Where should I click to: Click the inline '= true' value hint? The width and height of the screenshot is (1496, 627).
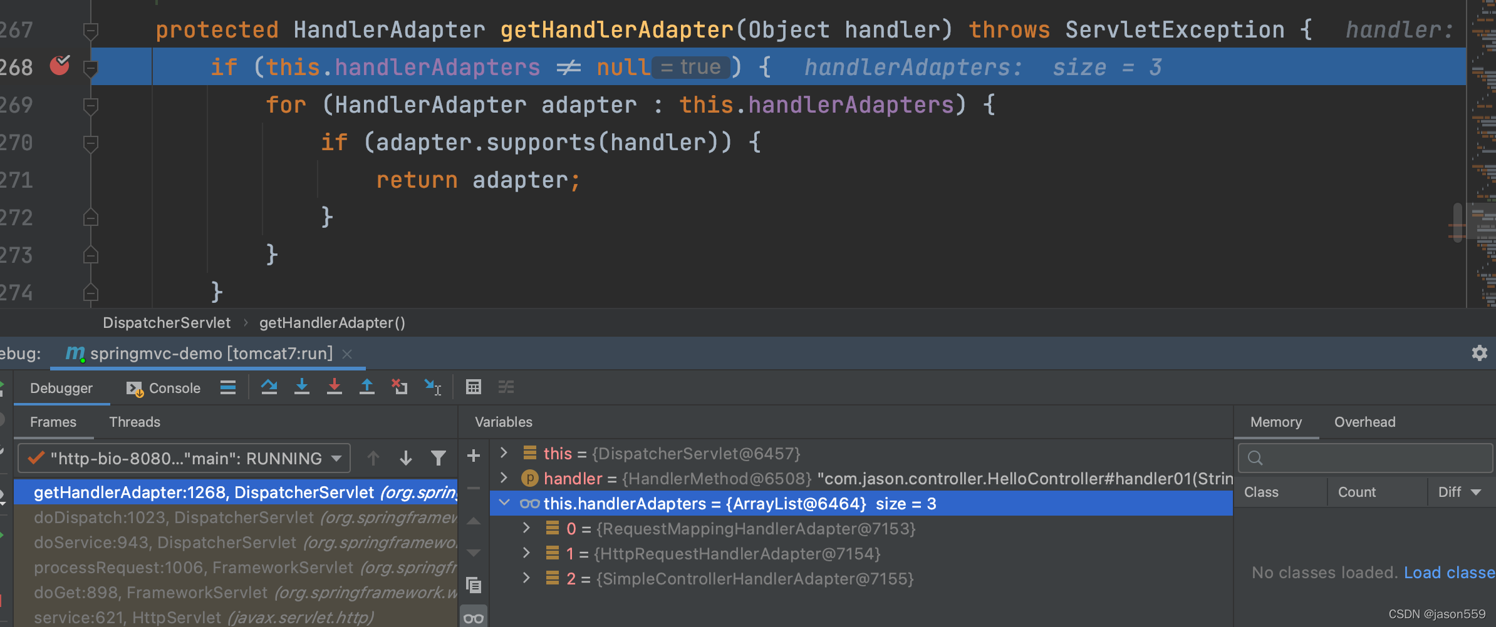coord(692,67)
